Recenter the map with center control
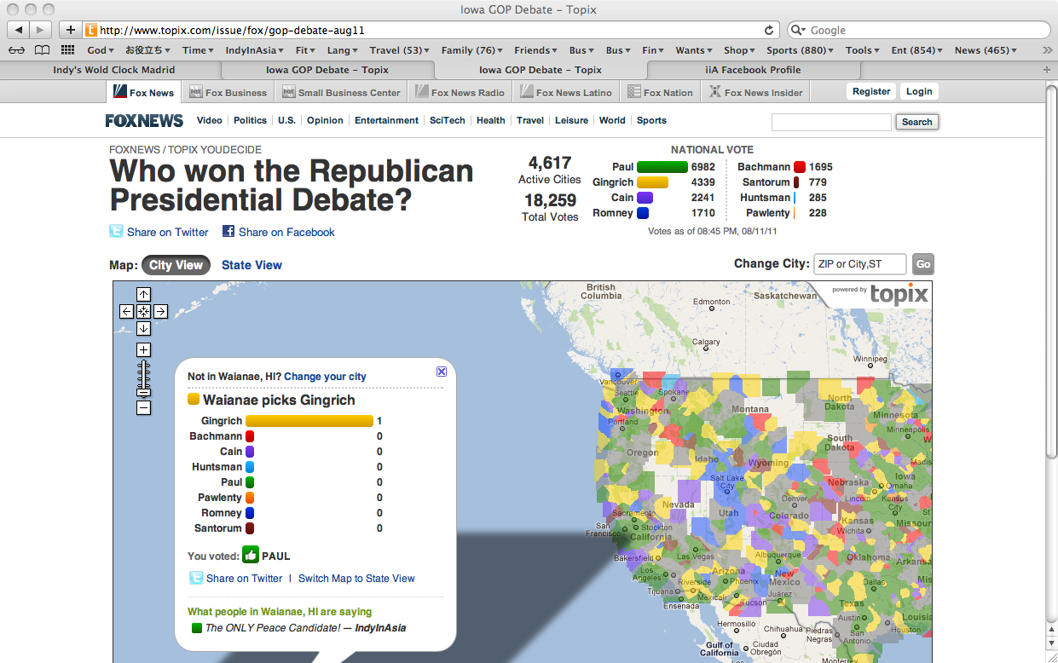Viewport: 1058px width, 663px height. click(143, 311)
